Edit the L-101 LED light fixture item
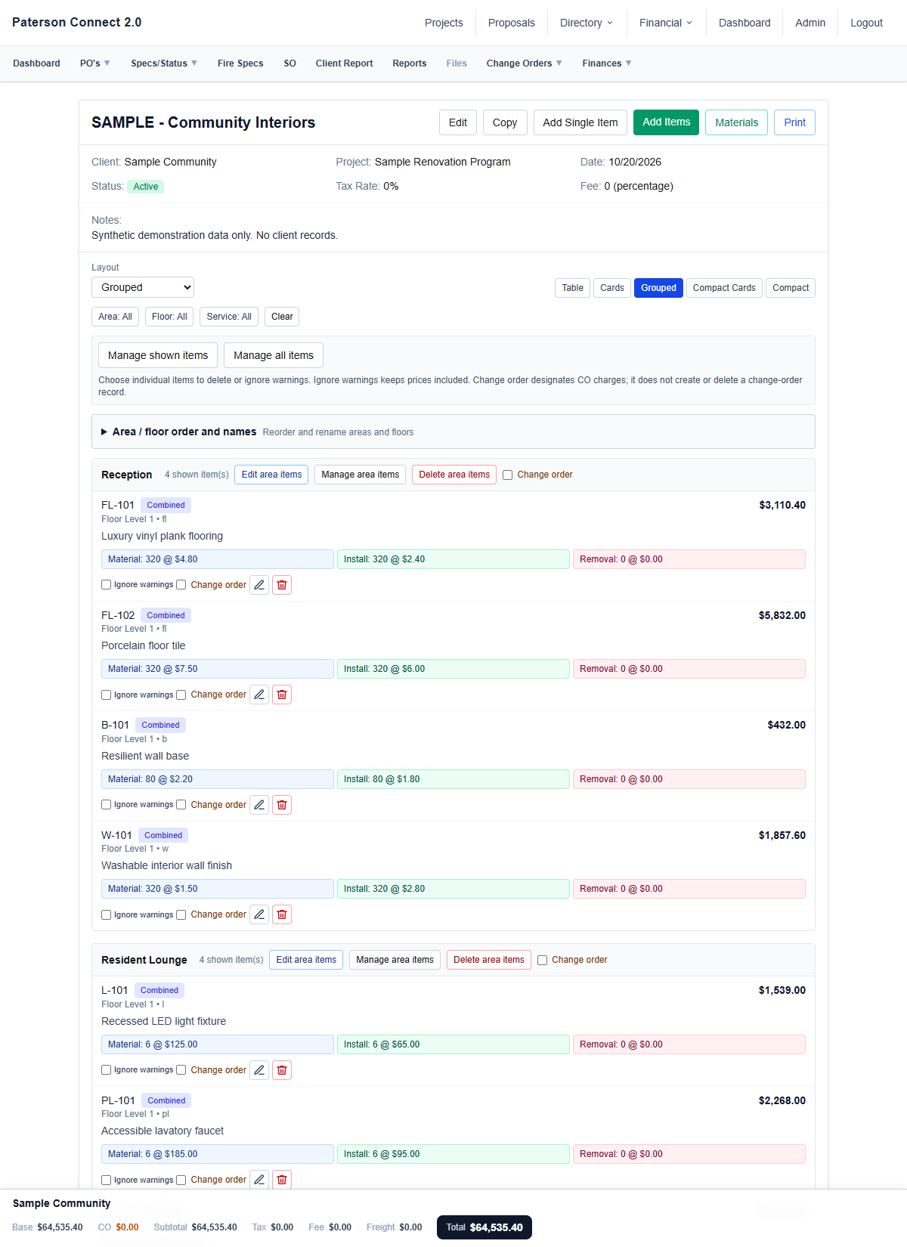Image resolution: width=907 pixels, height=1247 pixels. tap(259, 1070)
